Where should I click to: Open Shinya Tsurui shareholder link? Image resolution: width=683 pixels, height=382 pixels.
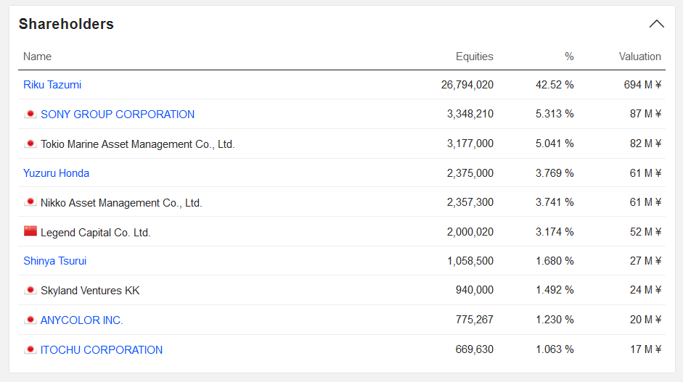point(54,261)
